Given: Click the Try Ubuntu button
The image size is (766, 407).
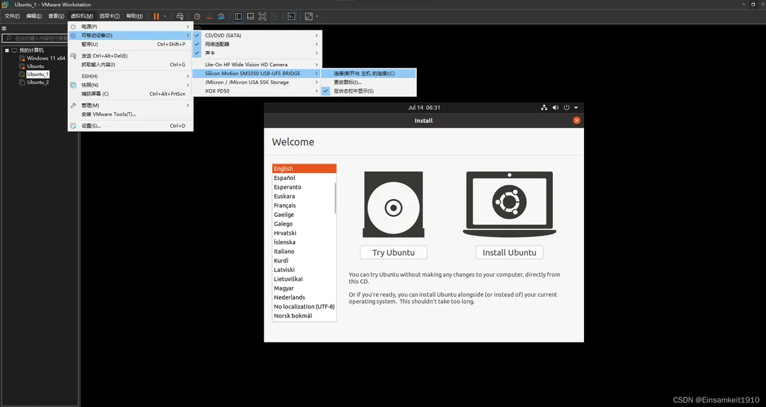Looking at the screenshot, I should (x=393, y=252).
